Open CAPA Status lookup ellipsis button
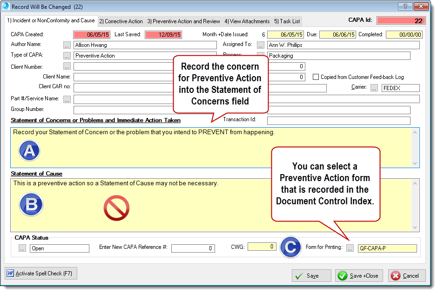This screenshot has height=293, width=438. (22, 248)
